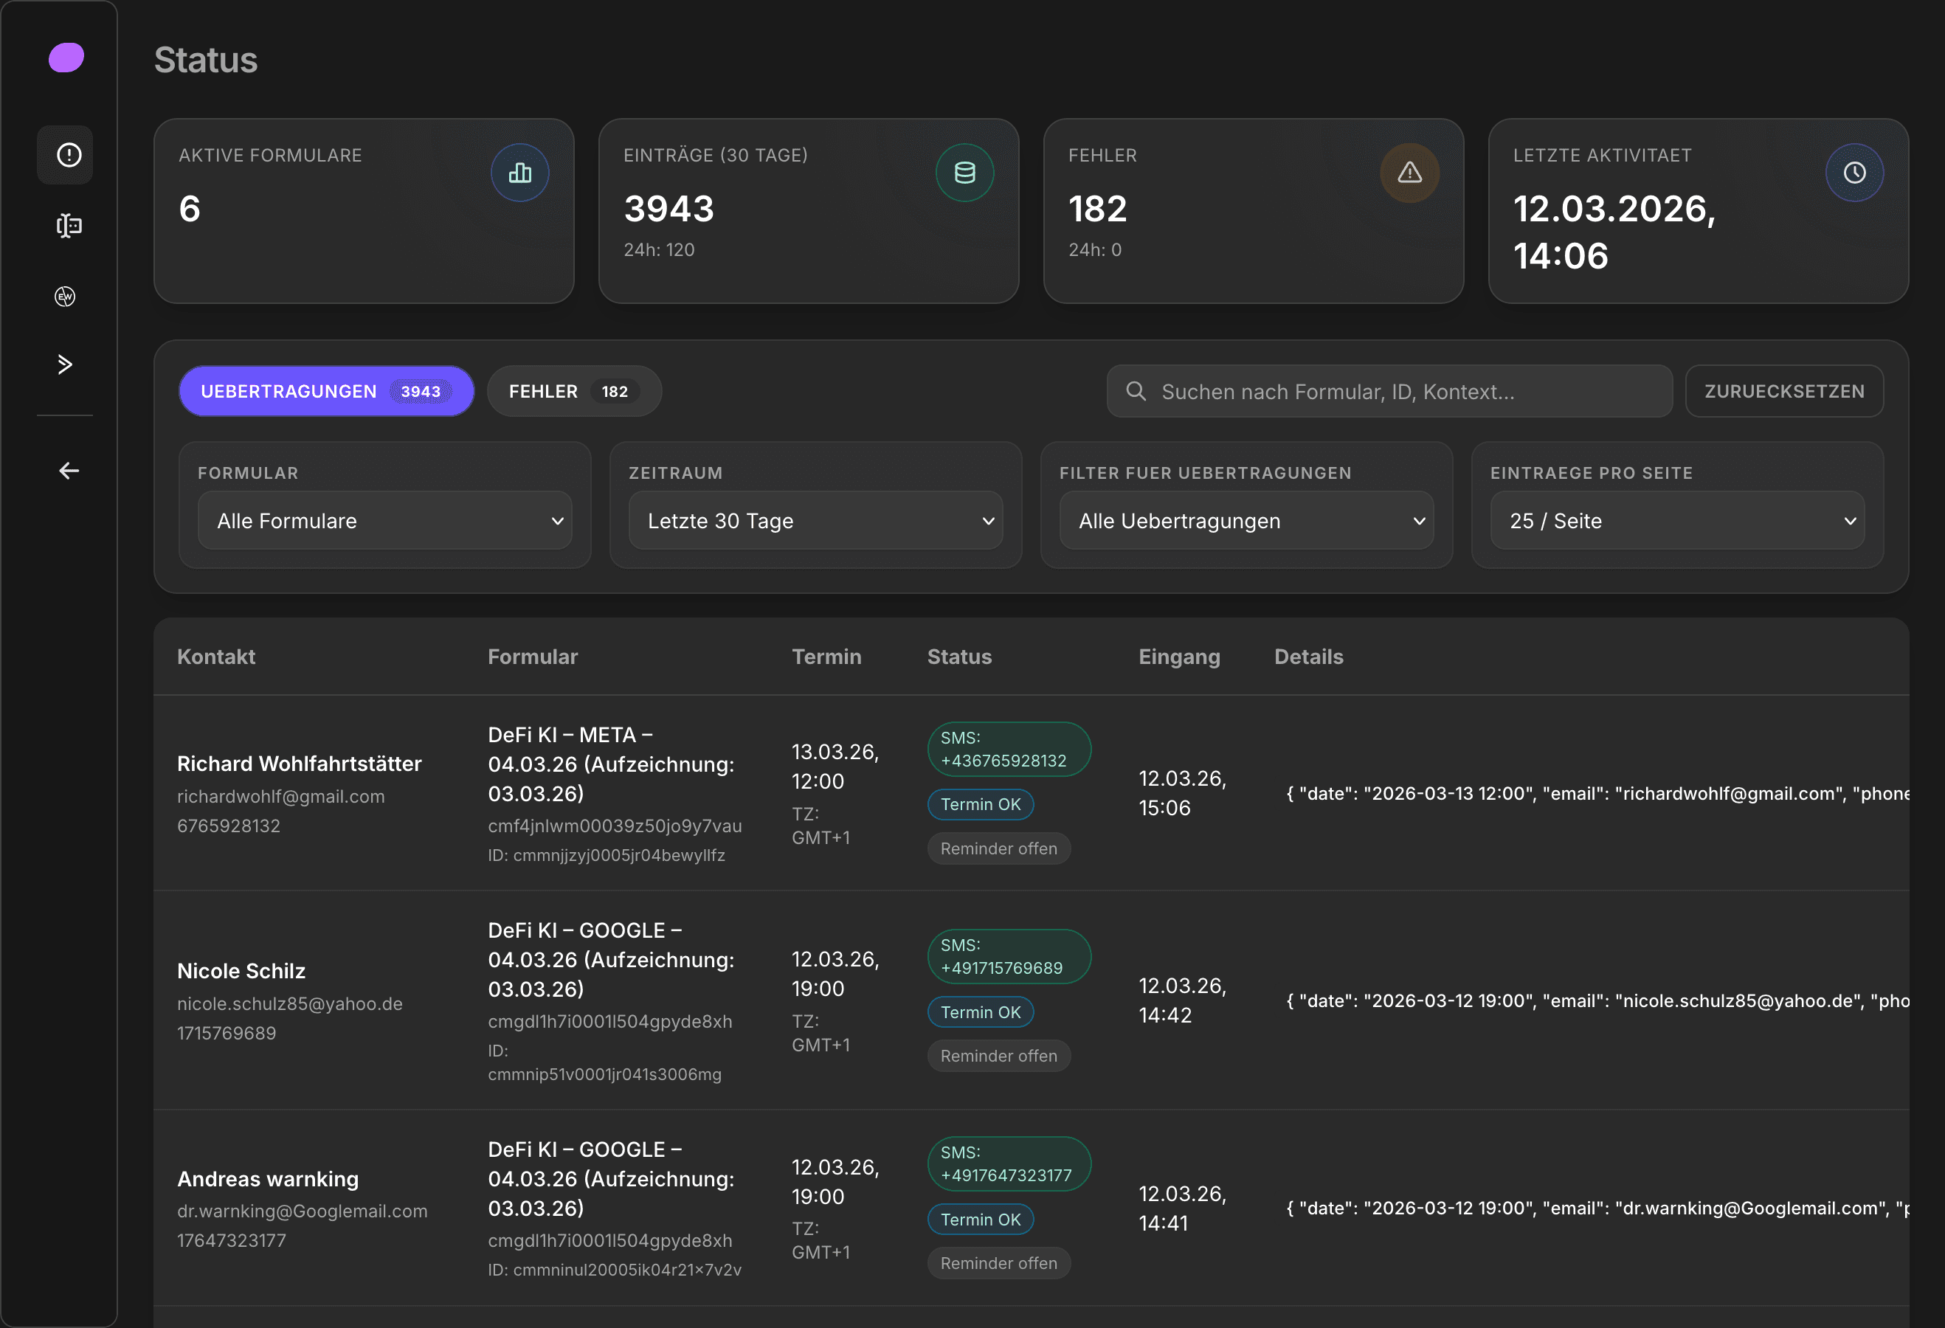Click the Einträge (30 Tage) value 3943
Image resolution: width=1945 pixels, height=1328 pixels.
tap(669, 208)
